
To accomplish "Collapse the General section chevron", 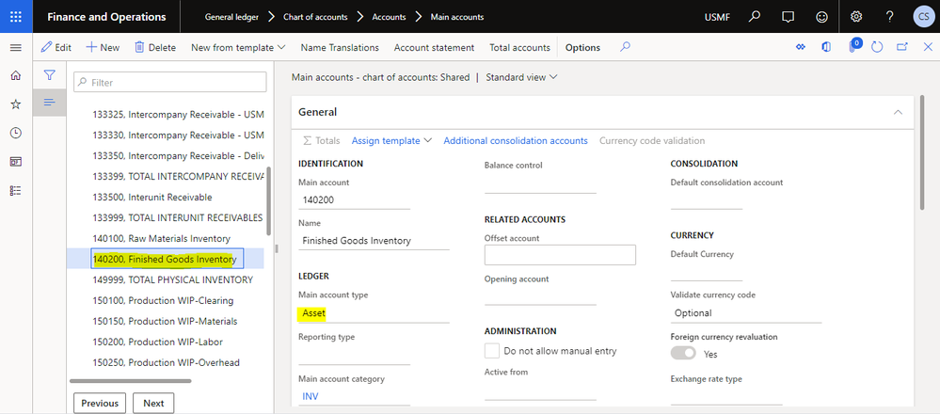I will (898, 112).
